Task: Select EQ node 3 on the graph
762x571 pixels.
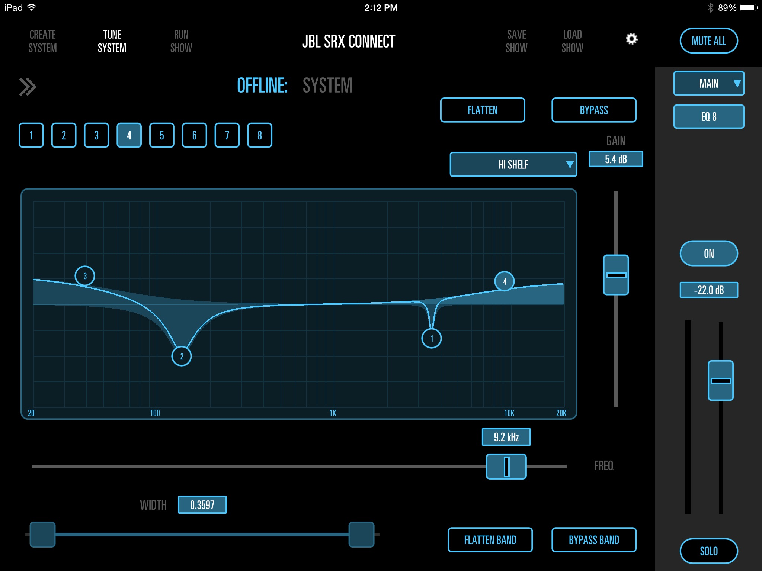Action: point(85,276)
